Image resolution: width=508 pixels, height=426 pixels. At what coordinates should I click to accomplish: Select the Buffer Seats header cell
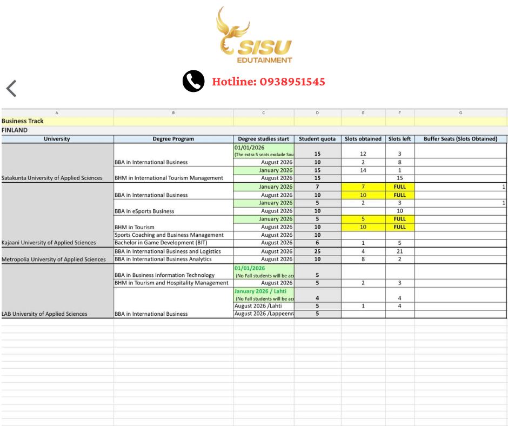pos(460,139)
